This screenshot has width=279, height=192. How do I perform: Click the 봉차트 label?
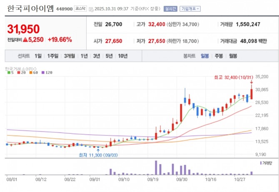189,56
